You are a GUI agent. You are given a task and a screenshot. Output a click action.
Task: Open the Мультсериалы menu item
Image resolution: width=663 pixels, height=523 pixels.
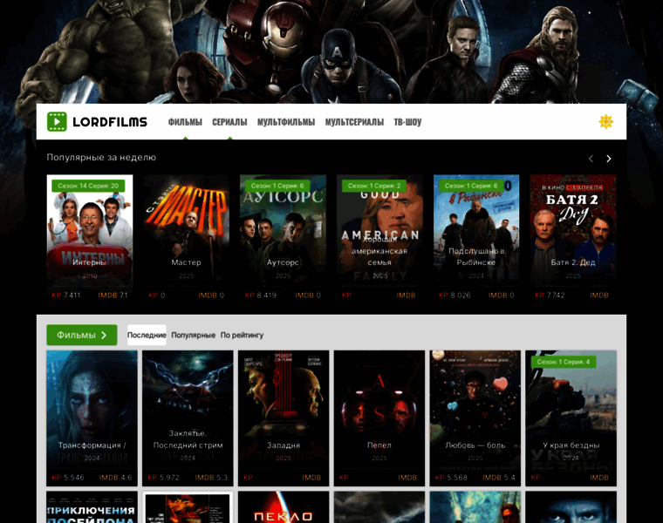click(354, 122)
